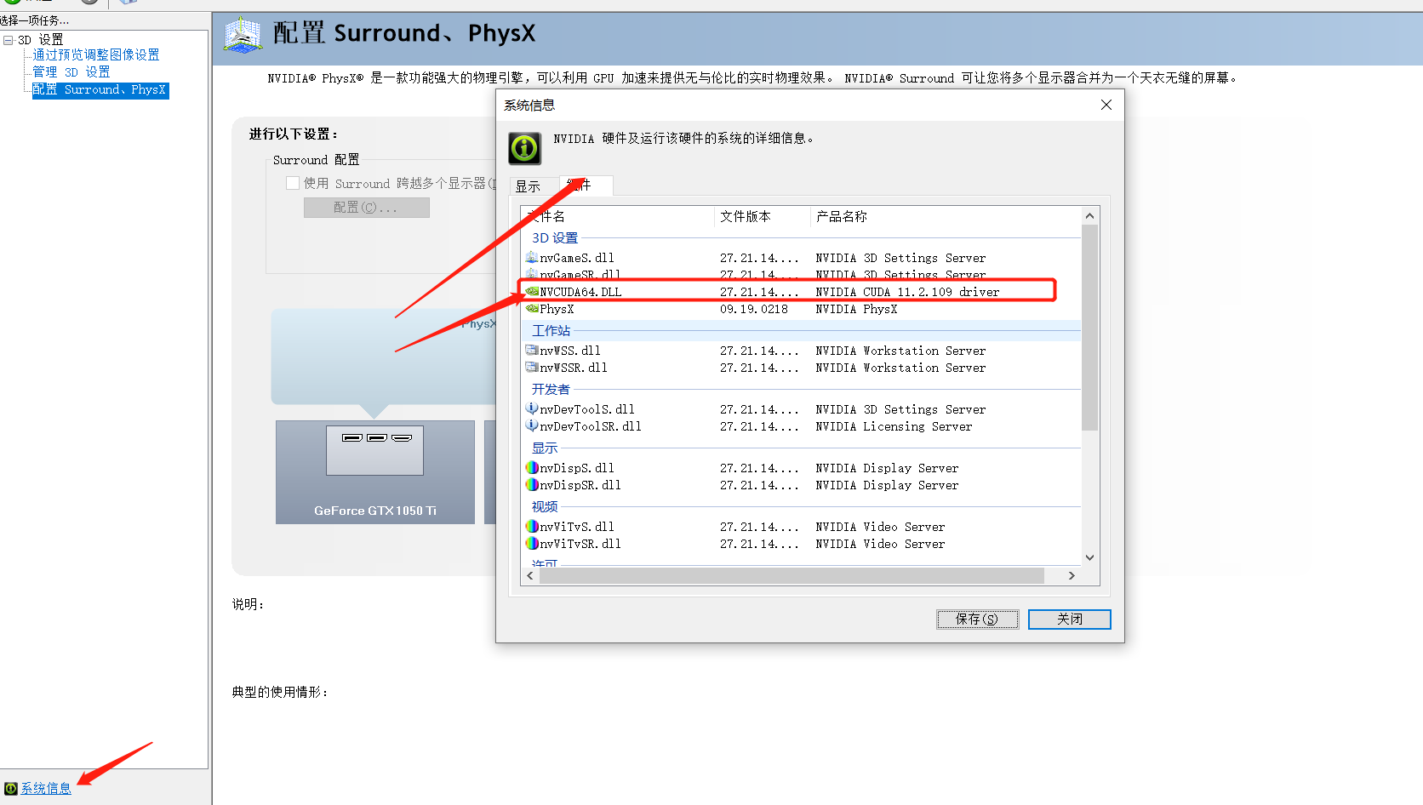
Task: Collapse the 3D 设置 tree node
Action: point(8,40)
